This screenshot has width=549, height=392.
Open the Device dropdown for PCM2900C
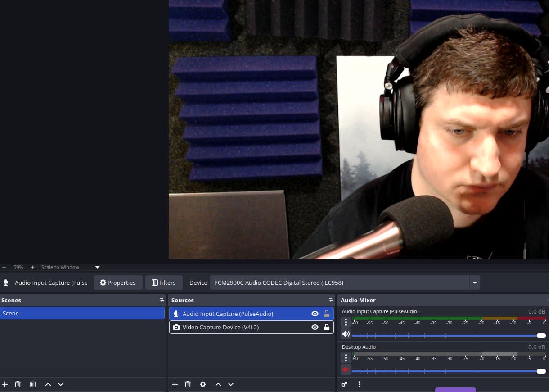(474, 283)
